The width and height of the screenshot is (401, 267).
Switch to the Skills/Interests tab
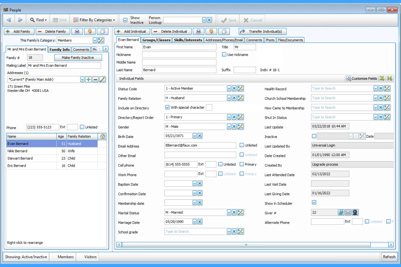[188, 40]
